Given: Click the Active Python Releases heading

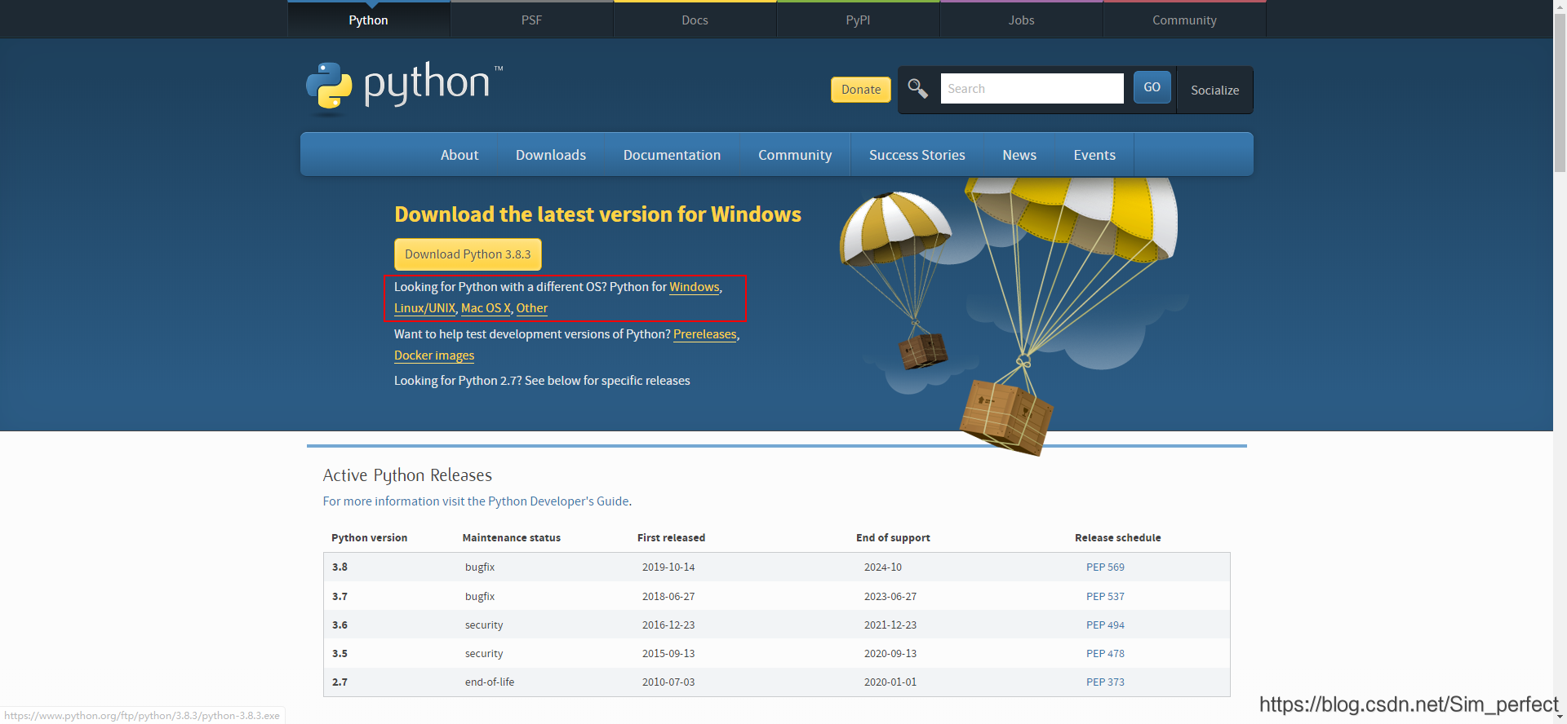Looking at the screenshot, I should tap(407, 475).
